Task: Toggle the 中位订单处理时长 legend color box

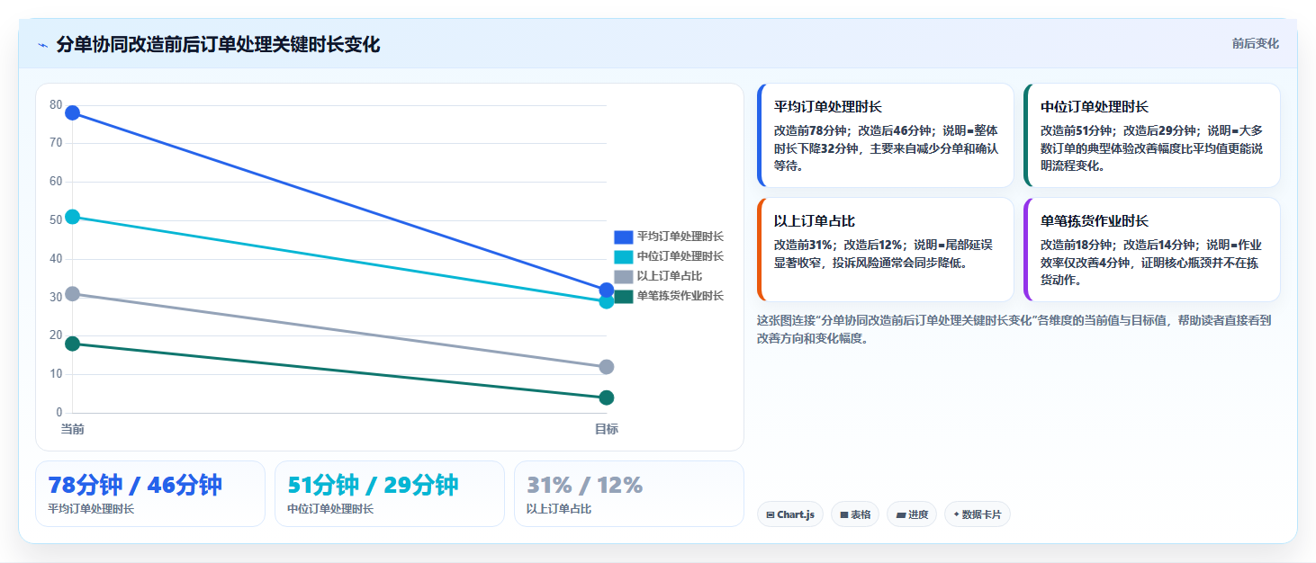Action: (624, 256)
